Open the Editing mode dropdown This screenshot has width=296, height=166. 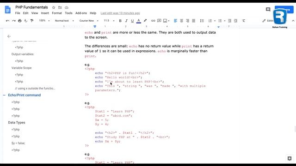(x=275, y=21)
